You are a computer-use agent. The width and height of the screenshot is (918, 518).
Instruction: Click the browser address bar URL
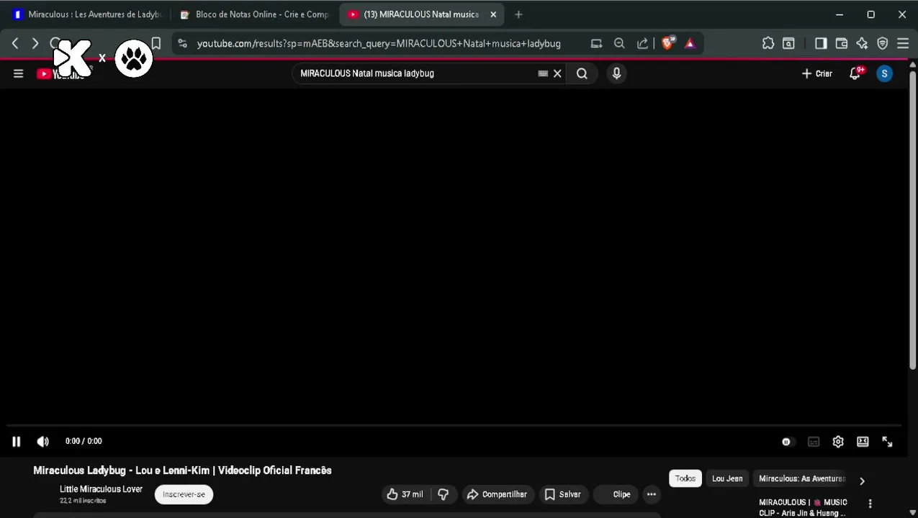click(x=379, y=43)
